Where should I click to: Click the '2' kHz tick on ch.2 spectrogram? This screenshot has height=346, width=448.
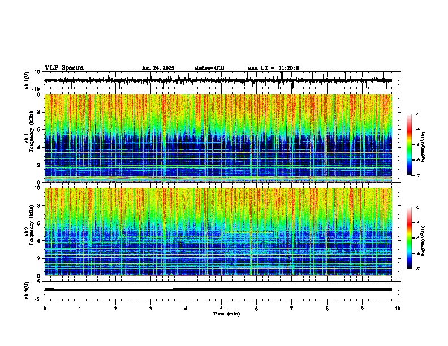[39, 258]
